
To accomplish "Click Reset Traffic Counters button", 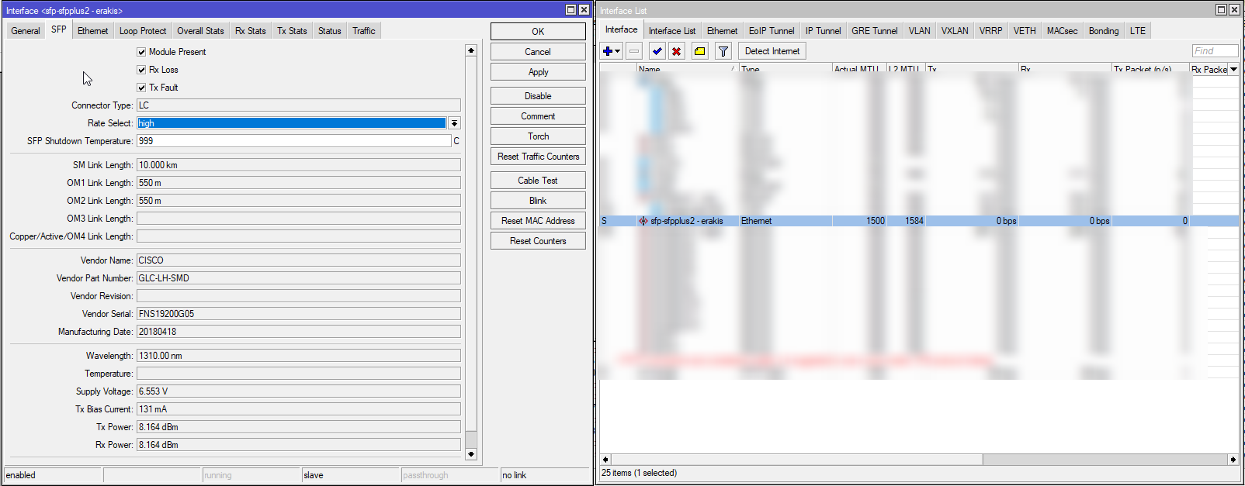I will (x=538, y=157).
